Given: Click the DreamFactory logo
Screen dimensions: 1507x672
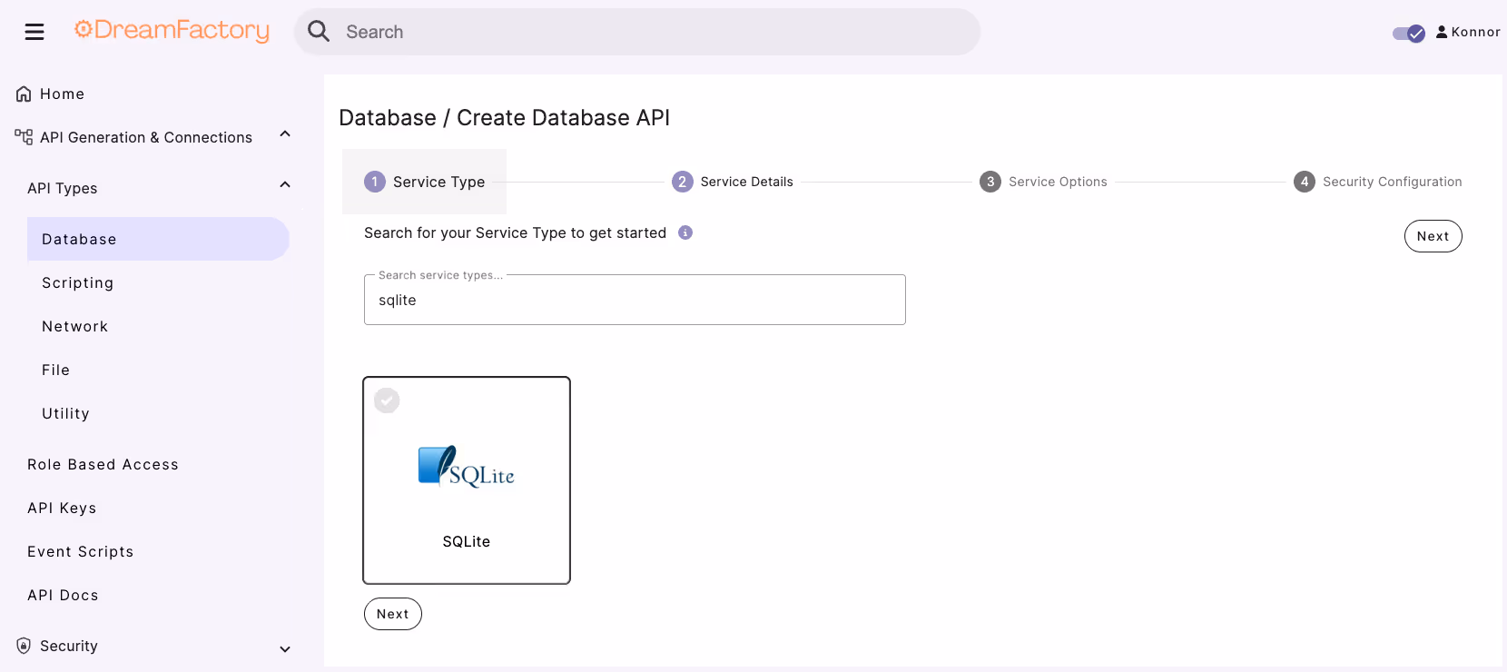Looking at the screenshot, I should [x=172, y=31].
